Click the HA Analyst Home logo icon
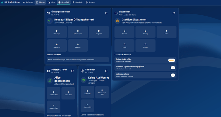The image size is (221, 117). pyautogui.click(x=2, y=2)
